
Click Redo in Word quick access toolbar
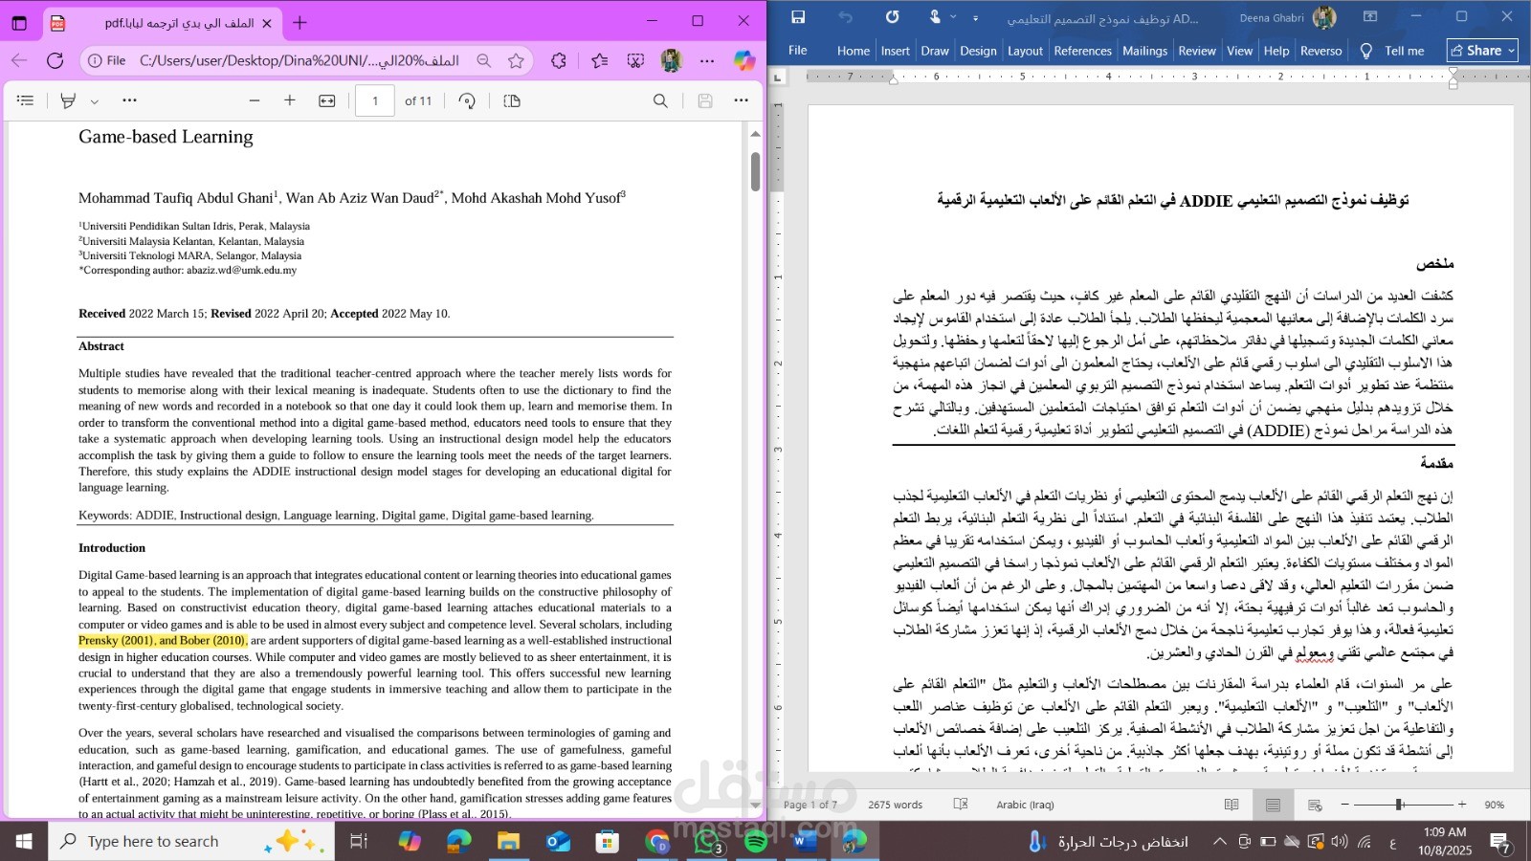pos(892,17)
